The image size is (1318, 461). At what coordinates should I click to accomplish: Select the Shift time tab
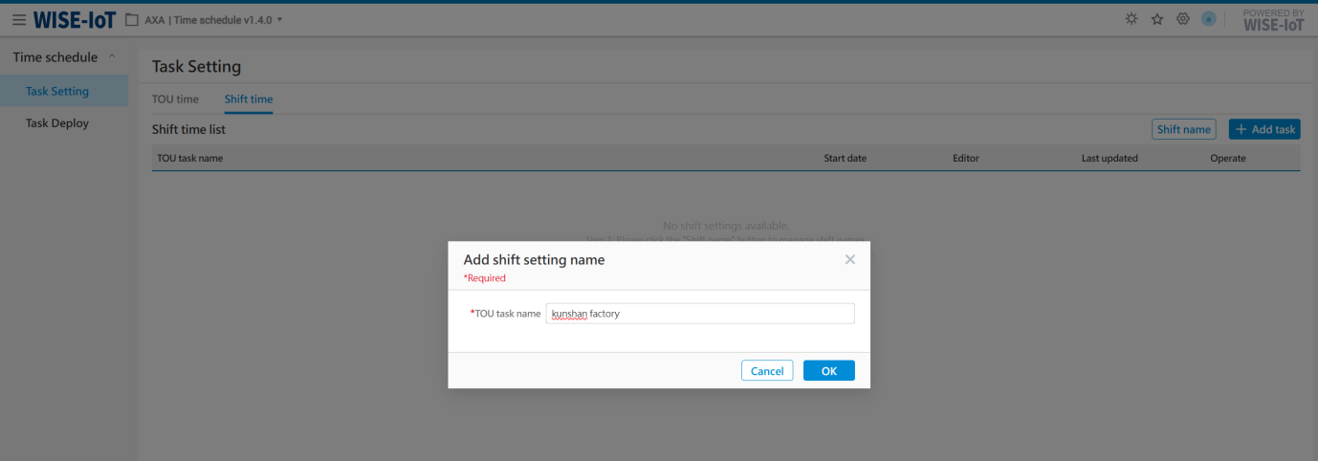(x=249, y=99)
